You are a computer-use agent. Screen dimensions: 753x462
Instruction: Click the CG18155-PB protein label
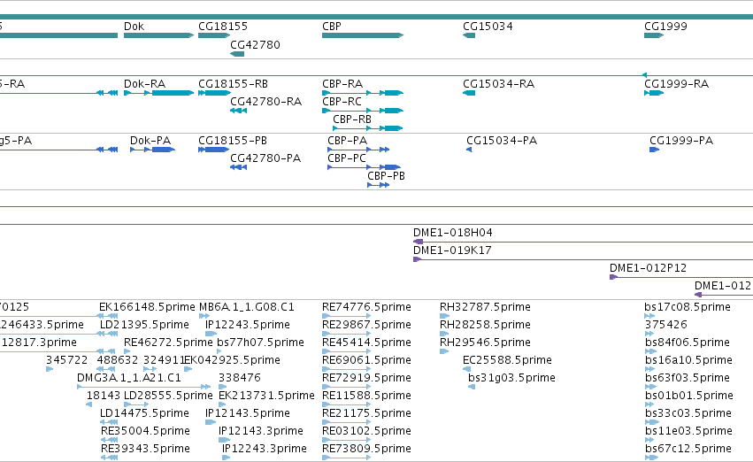tap(233, 140)
